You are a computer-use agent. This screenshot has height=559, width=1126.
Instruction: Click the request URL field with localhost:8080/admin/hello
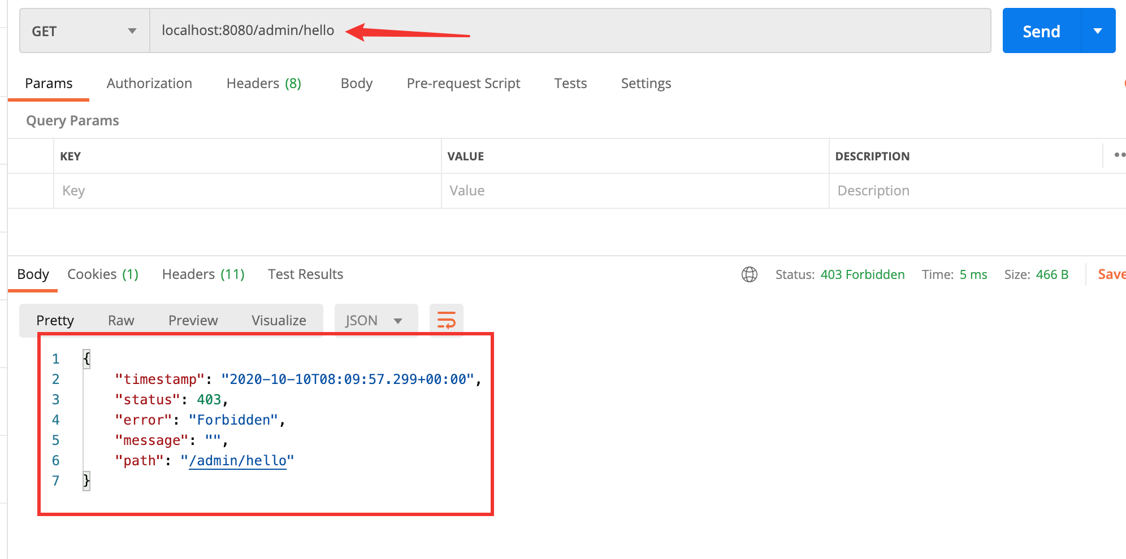pos(570,31)
